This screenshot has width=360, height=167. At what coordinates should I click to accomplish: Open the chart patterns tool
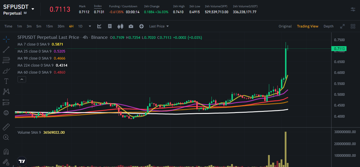(6, 92)
